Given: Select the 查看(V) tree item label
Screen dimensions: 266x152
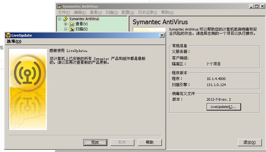Looking at the screenshot, I should [81, 24].
